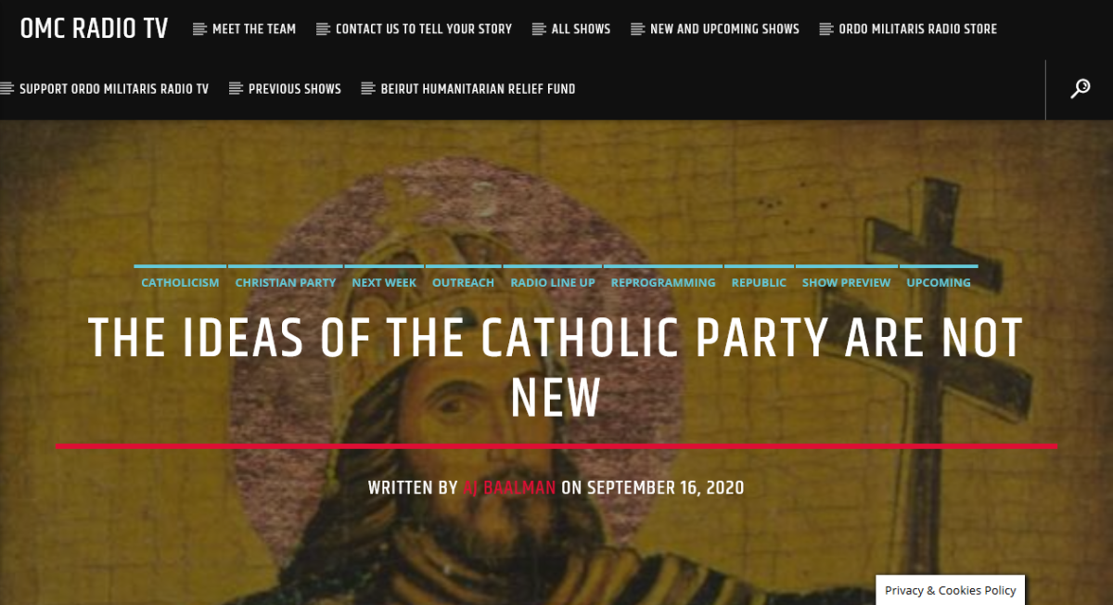1113x605 pixels.
Task: Select the Christian Party category tag
Action: pyautogui.click(x=286, y=282)
